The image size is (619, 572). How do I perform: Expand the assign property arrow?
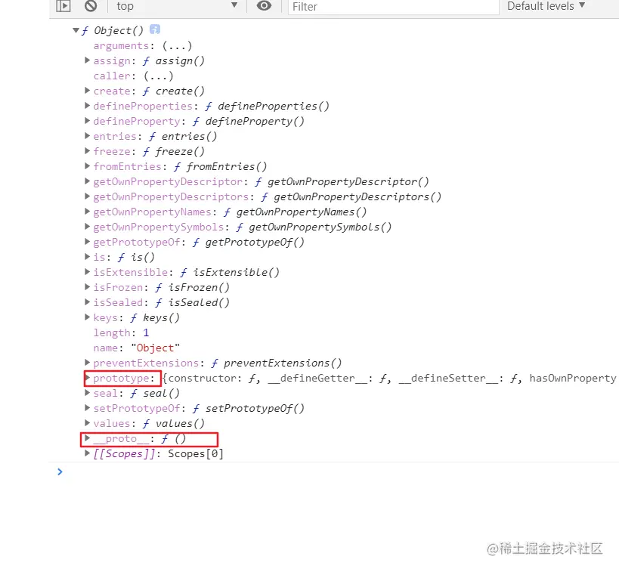pos(87,60)
